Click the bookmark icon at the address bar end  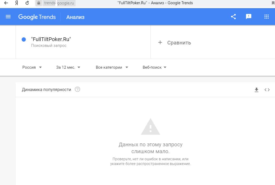[x=273, y=3]
